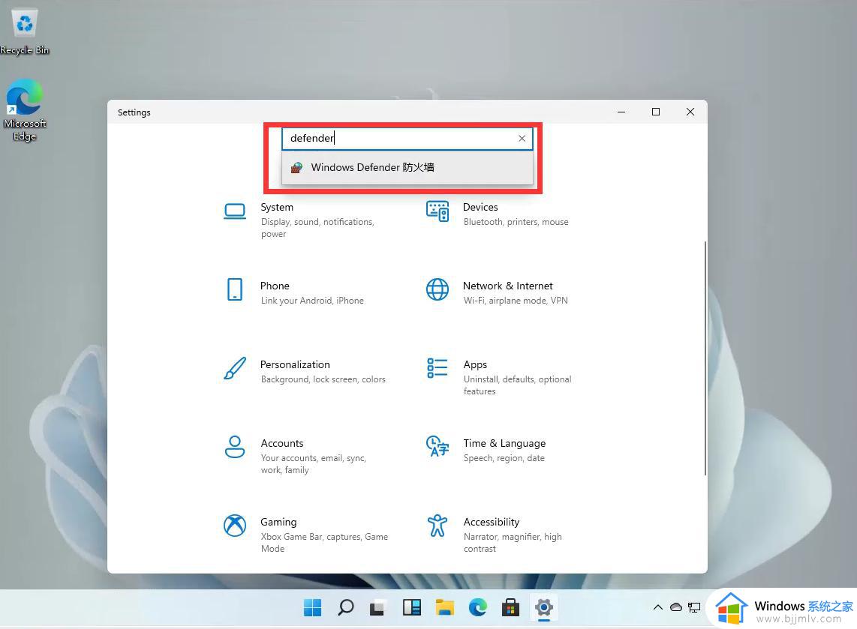Viewport: 857px width, 629px height.
Task: Launch File Explorer from taskbar
Action: 445,607
